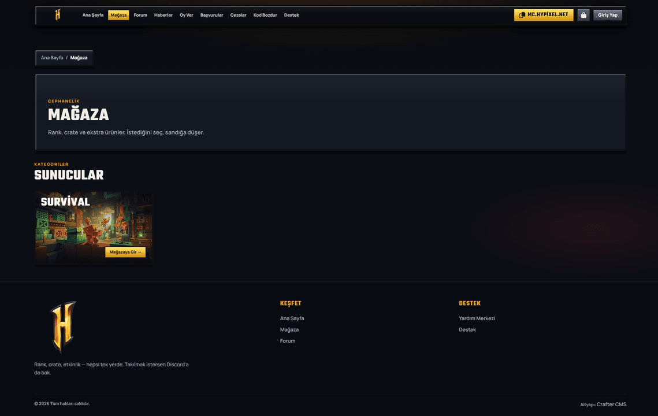The height and width of the screenshot is (416, 658).
Task: Click the KATEGORİLER label
Action: coord(51,164)
